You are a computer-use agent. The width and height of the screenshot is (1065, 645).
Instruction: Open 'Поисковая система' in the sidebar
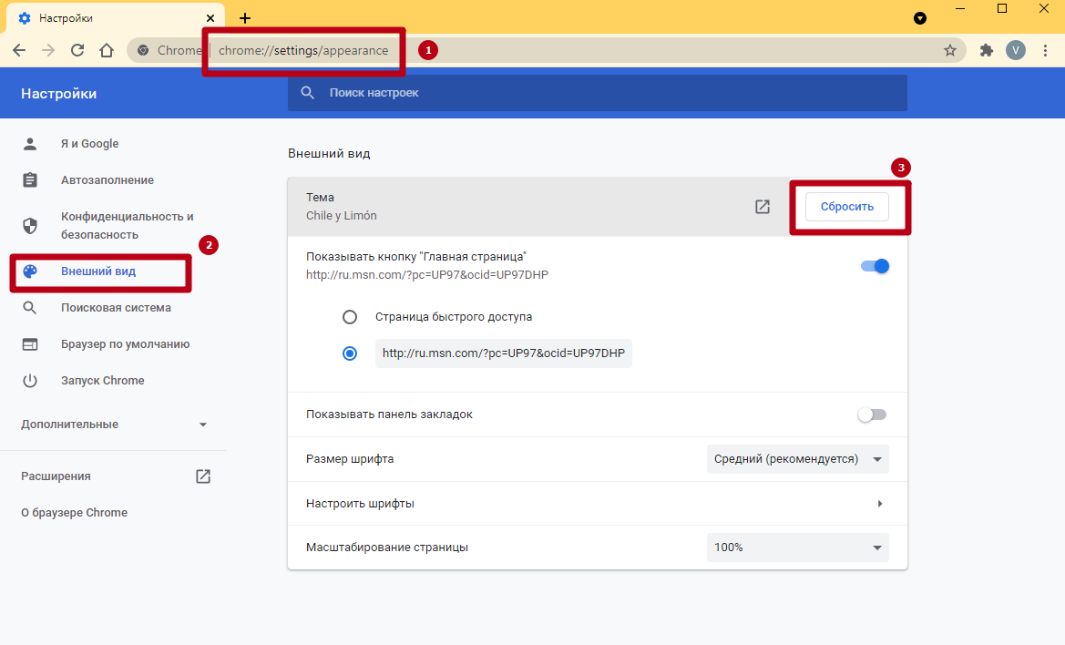tap(116, 308)
